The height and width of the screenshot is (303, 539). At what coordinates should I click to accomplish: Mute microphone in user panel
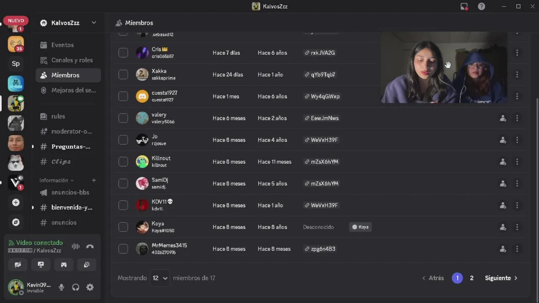click(x=61, y=287)
